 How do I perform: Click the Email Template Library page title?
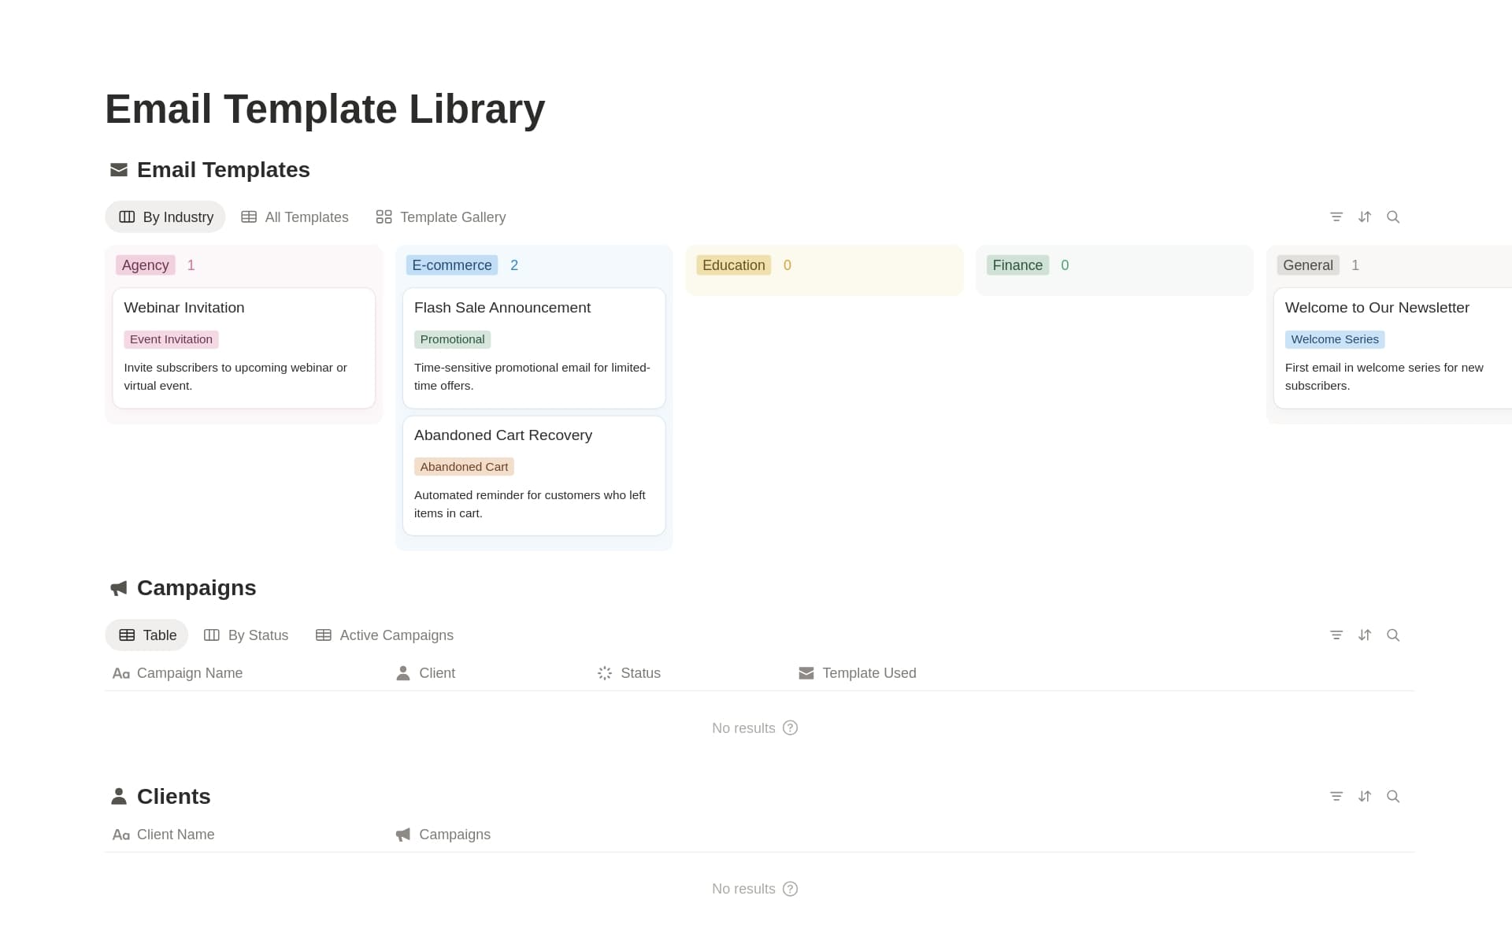tap(325, 109)
